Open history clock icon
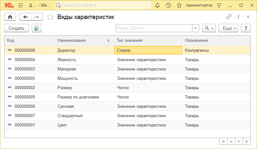The height and width of the screenshot is (149, 257). pyautogui.click(x=168, y=5)
